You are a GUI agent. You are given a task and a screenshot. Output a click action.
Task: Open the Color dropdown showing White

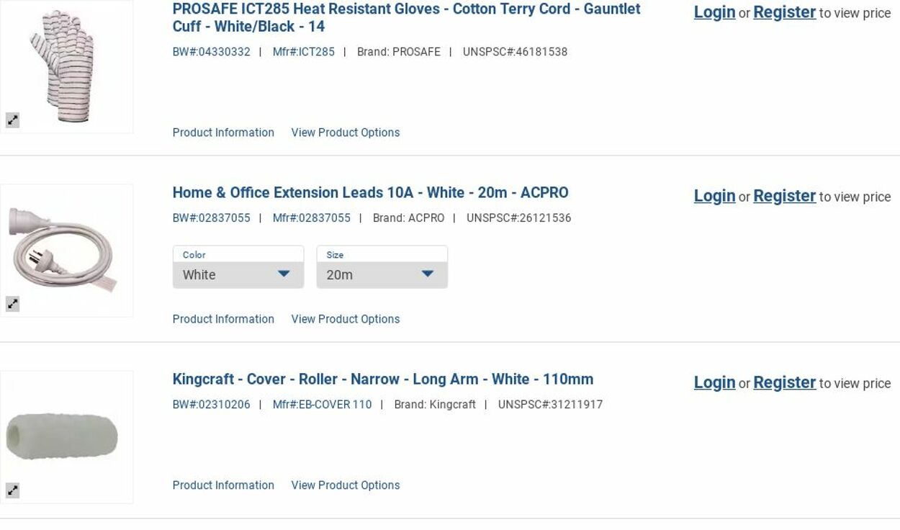238,274
